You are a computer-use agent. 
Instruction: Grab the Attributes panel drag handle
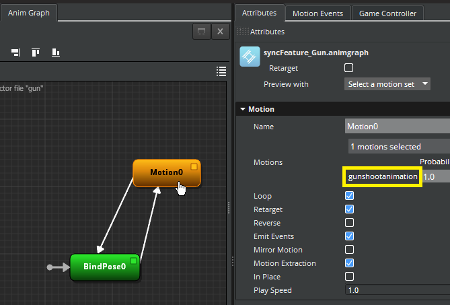pos(243,32)
